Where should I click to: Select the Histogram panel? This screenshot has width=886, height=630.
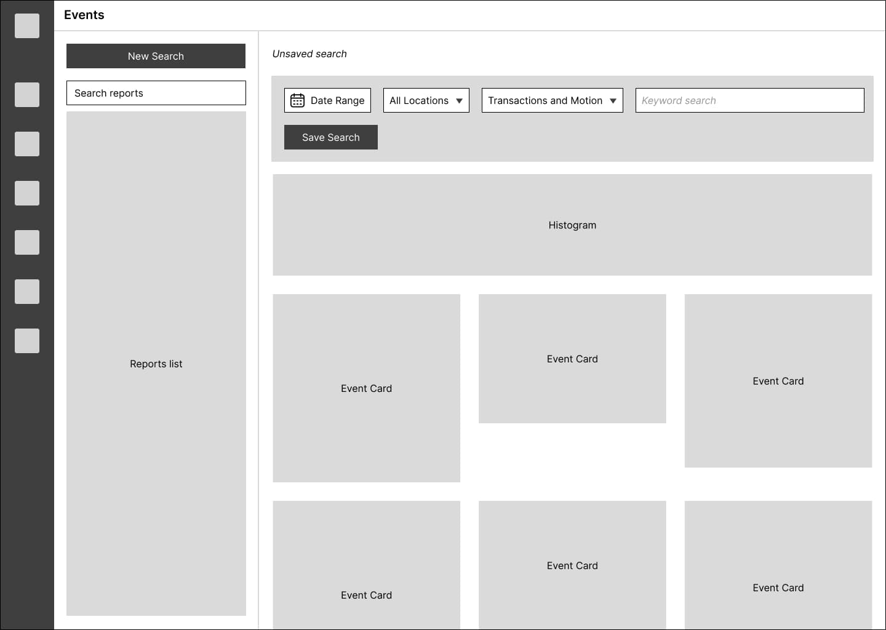[572, 225]
